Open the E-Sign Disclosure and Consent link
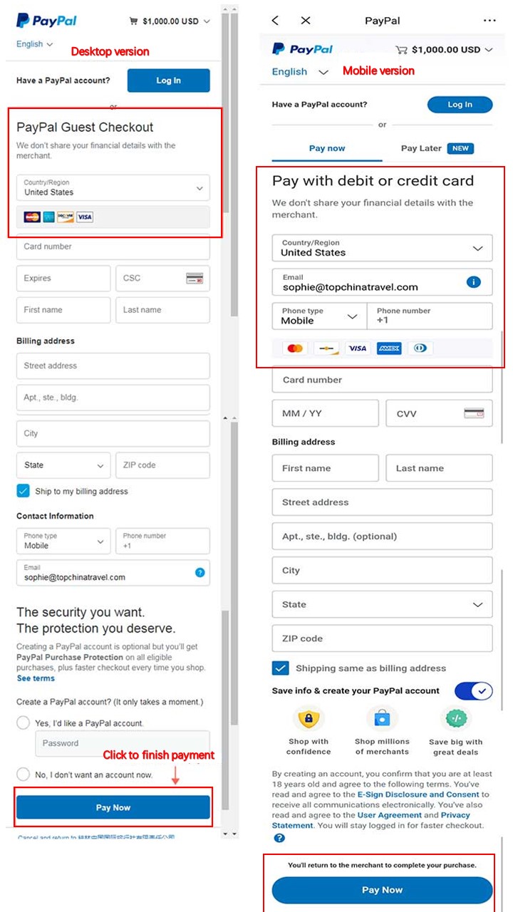 coord(418,794)
